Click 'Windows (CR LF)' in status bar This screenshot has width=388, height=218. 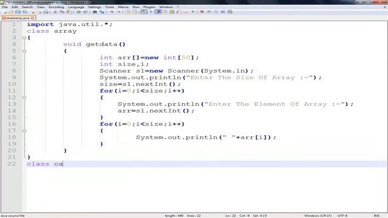pos(318,216)
